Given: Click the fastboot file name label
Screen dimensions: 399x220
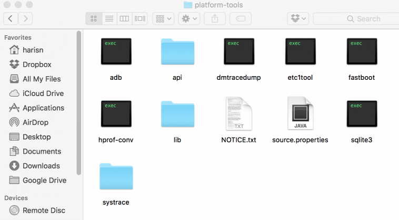Looking at the screenshot, I should [x=362, y=77].
